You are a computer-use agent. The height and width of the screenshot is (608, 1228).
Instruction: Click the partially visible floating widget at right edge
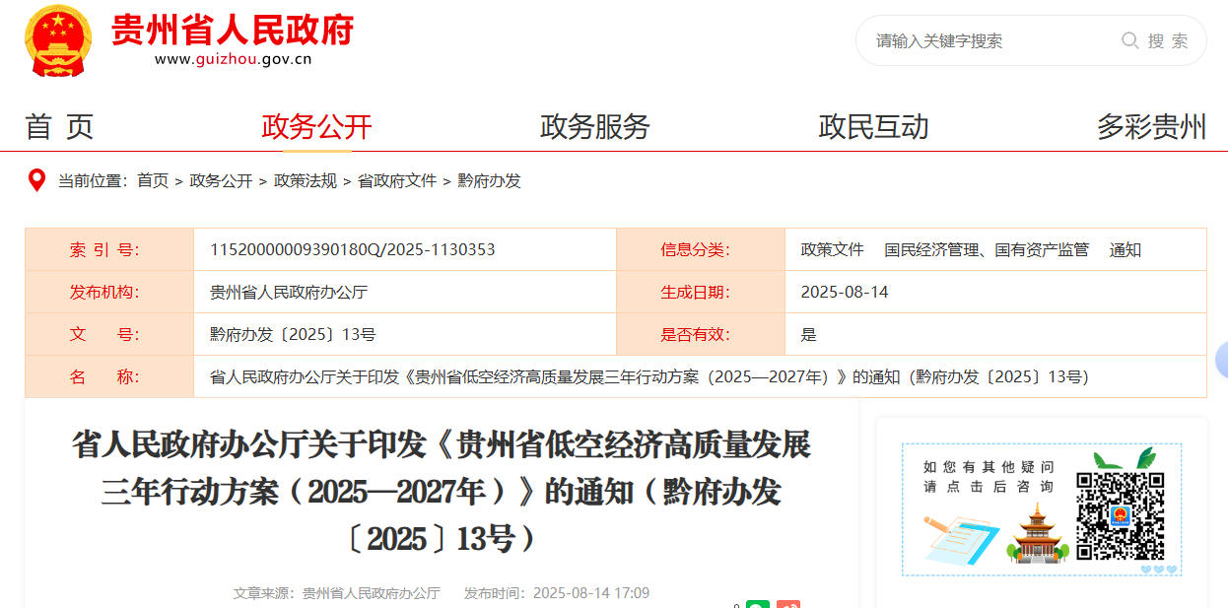pyautogui.click(x=1222, y=360)
